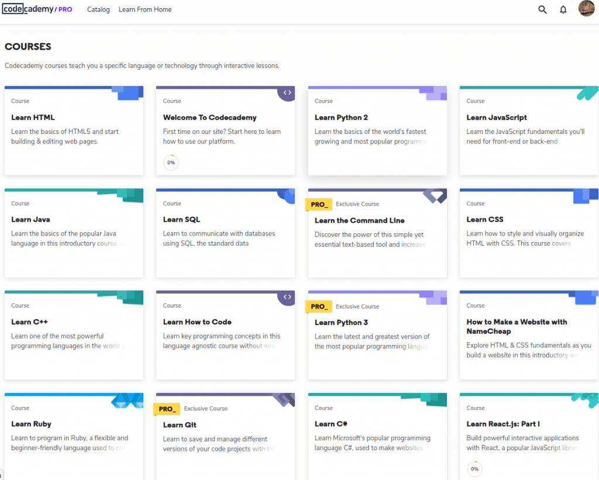Click the 'Course' label on Learn Java card
The image size is (599, 480).
click(20, 203)
